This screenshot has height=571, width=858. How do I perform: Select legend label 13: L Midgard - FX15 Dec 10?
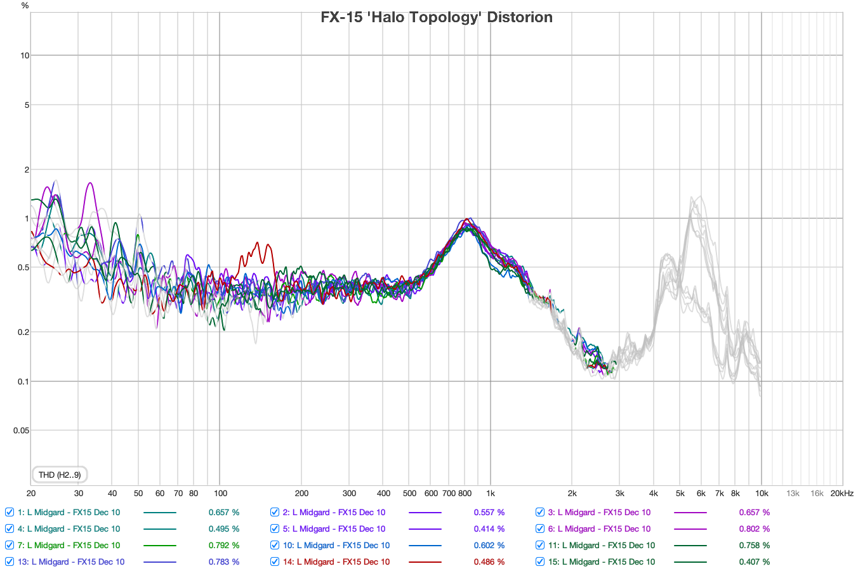(71, 561)
